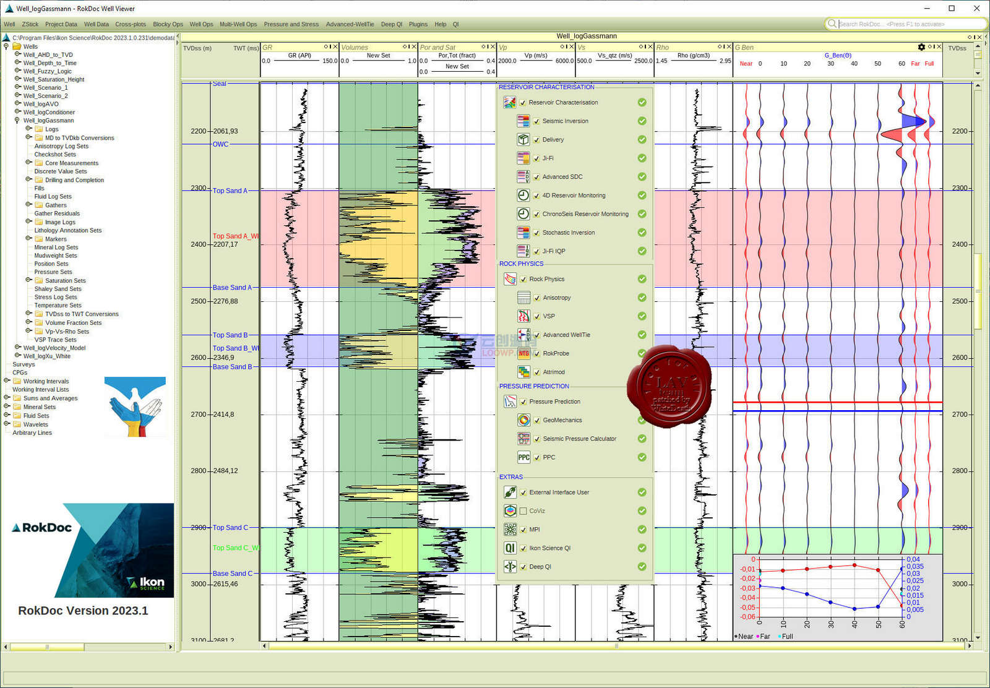Viewport: 990px width, 688px height.
Task: Toggle the Pressure Prediction checkbox
Action: (x=523, y=402)
